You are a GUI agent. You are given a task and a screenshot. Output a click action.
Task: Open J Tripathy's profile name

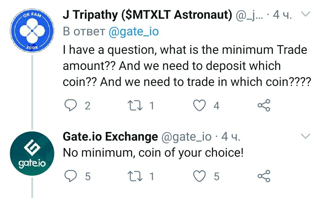(x=147, y=15)
